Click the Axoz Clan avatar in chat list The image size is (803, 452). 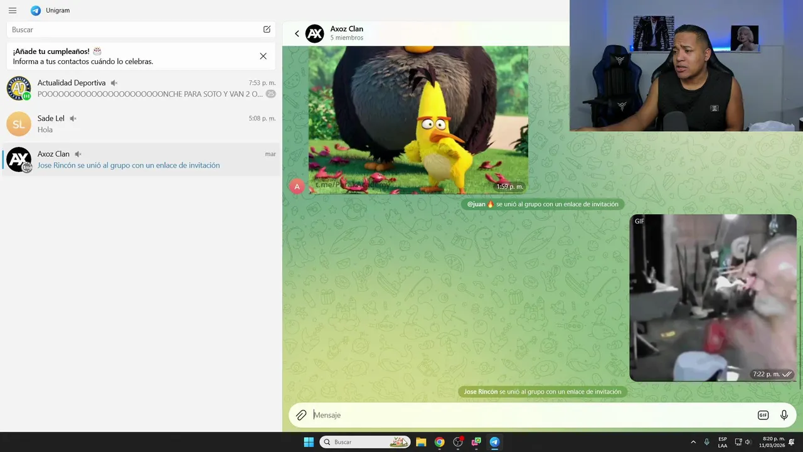[x=19, y=159]
